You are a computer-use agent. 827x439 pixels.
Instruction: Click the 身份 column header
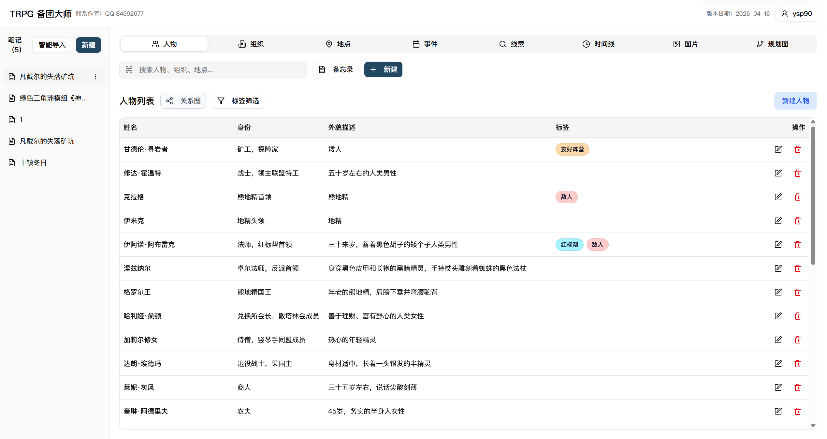(244, 128)
